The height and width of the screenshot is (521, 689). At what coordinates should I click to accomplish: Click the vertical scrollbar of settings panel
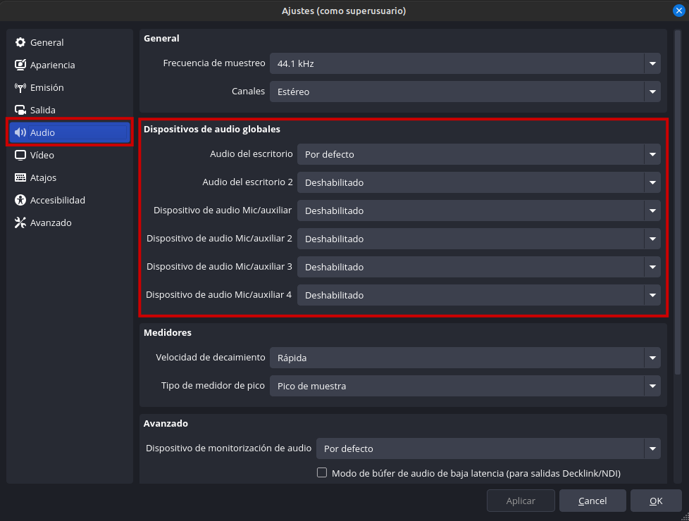coord(677,211)
